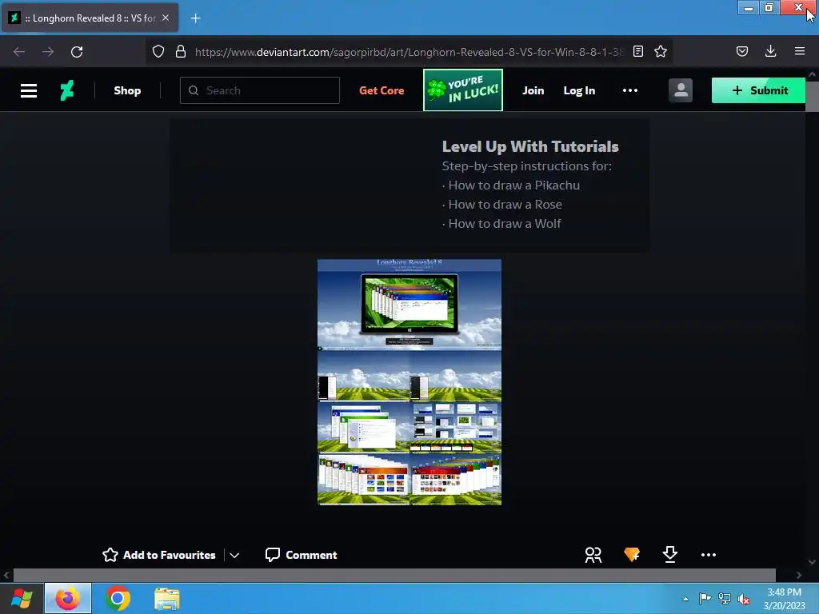Open How to draw a Pikachu tutorial
This screenshot has width=819, height=614.
(x=513, y=185)
